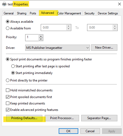123x136 pixels.
Task: Choose Print directly to the printer
Action: tap(8, 80)
